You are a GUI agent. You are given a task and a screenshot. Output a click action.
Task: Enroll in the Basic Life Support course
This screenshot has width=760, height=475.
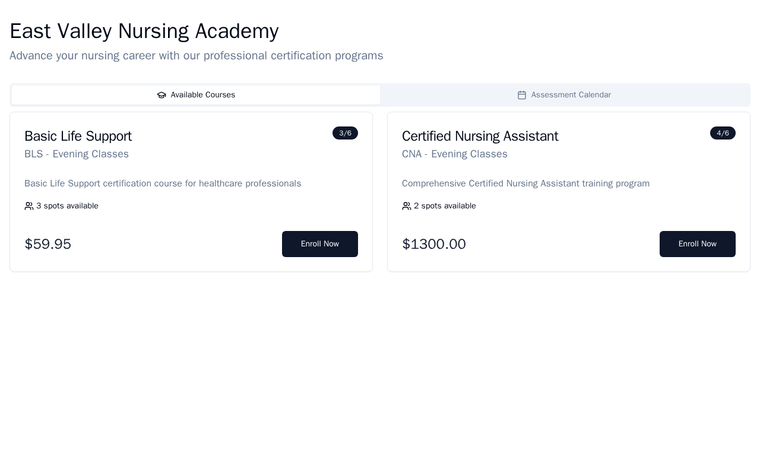pos(319,244)
